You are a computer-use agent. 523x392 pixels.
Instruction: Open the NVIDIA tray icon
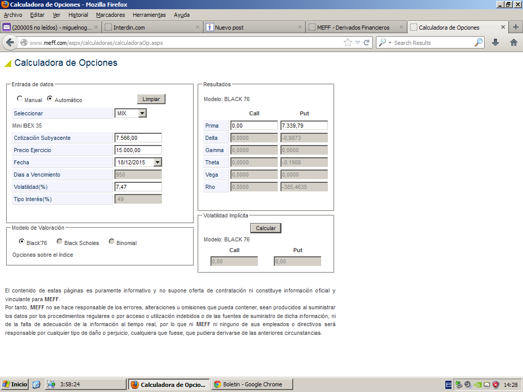click(x=478, y=385)
